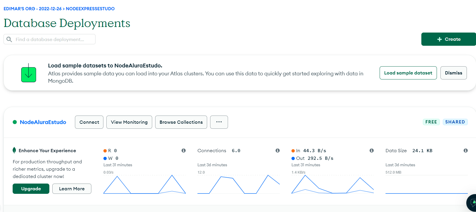Click the 512.0 MB axis label

click(x=393, y=172)
